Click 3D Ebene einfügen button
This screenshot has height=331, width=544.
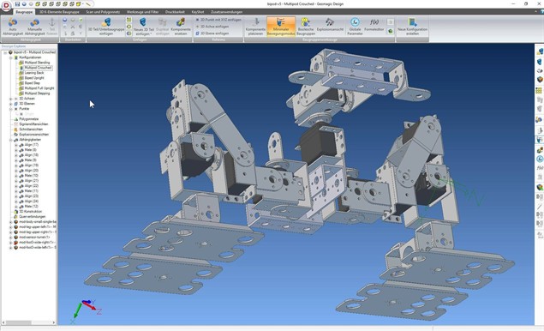point(212,33)
